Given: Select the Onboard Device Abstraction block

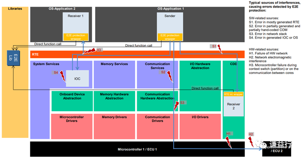Looking at the screenshot, I should coord(72,101).
